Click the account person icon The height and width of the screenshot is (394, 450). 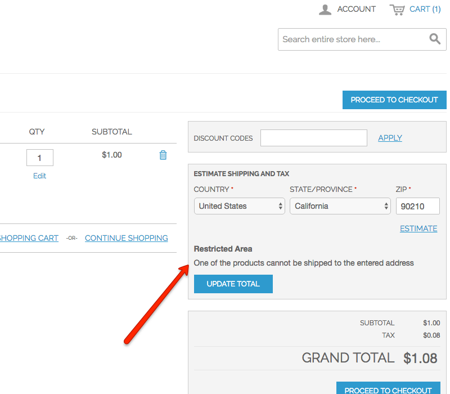click(x=325, y=10)
